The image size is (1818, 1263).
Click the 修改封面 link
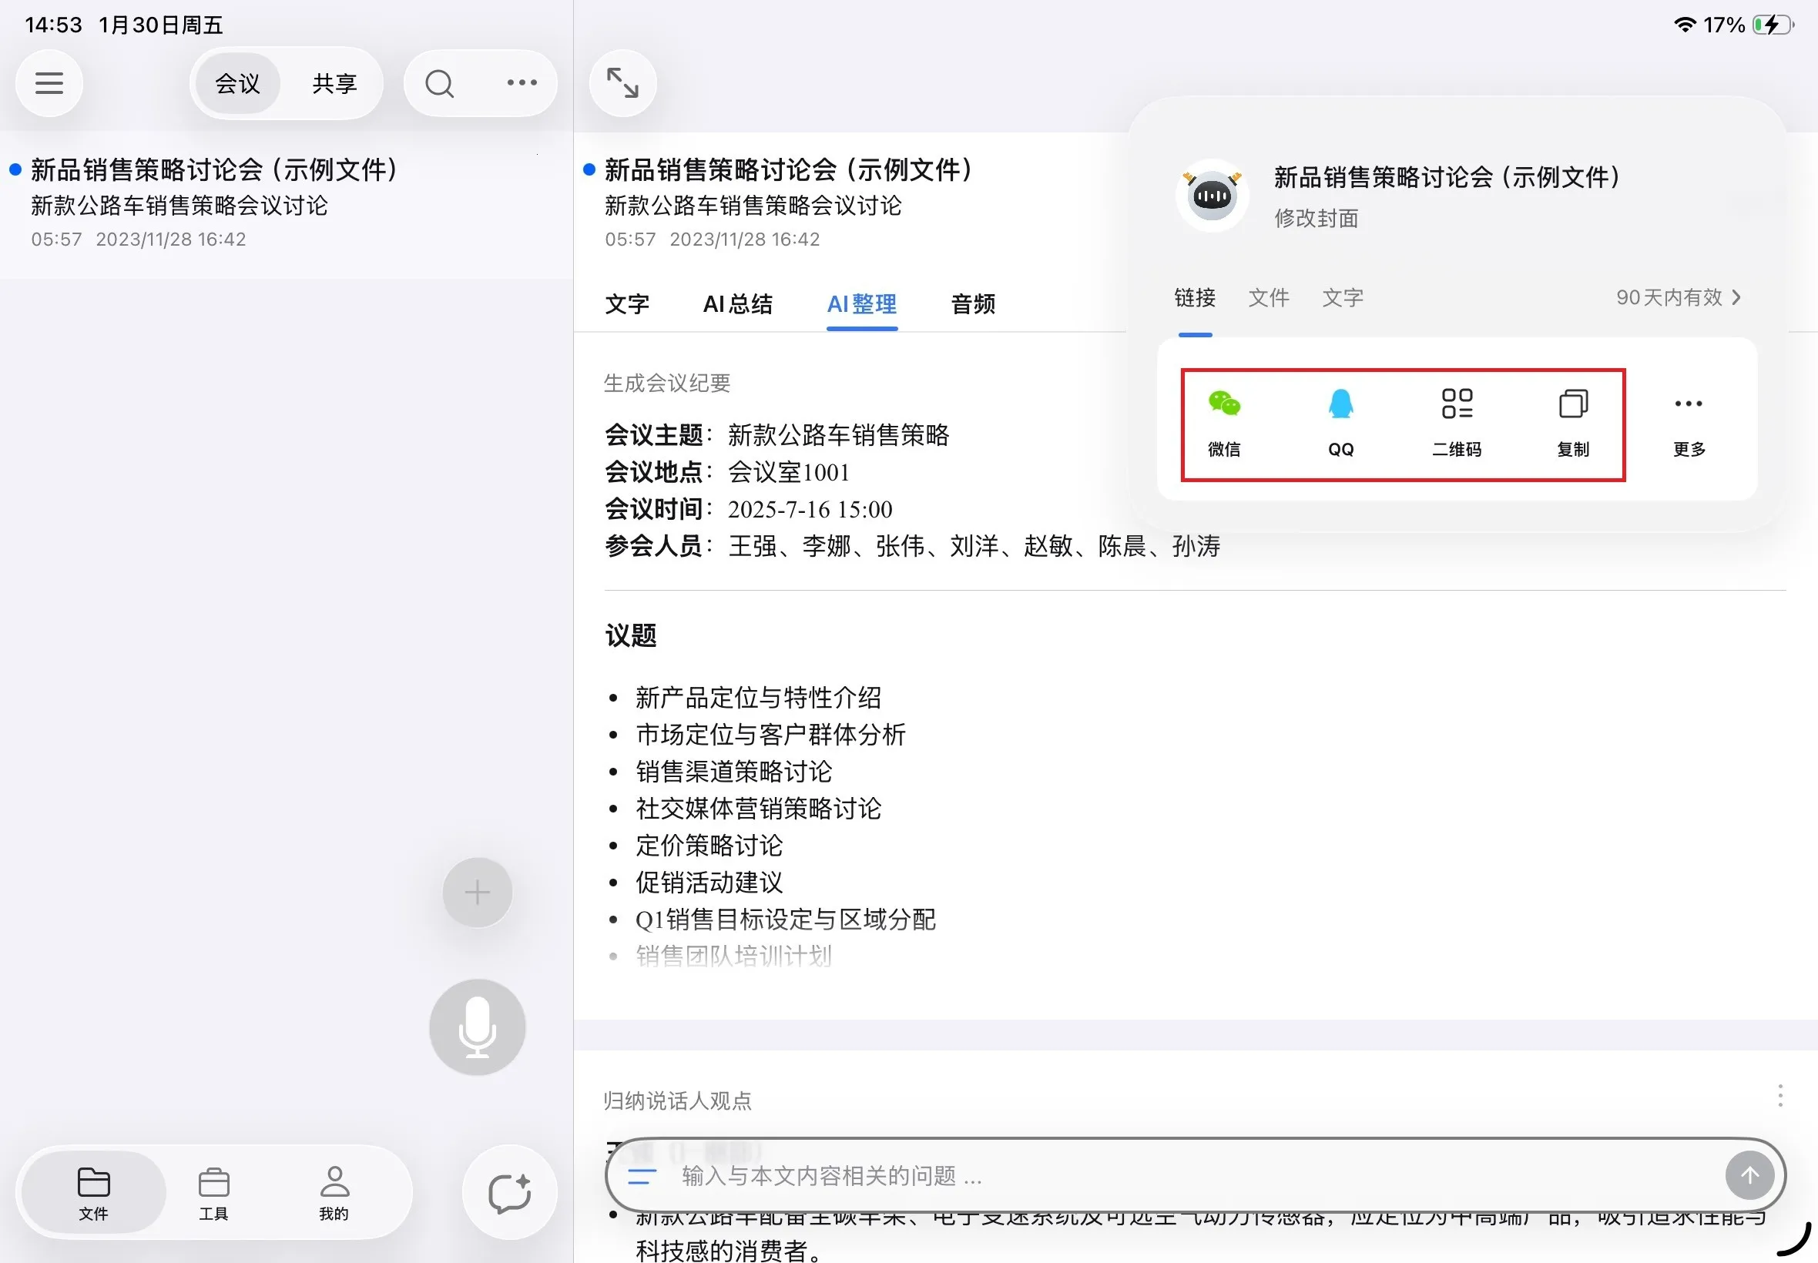tap(1316, 219)
